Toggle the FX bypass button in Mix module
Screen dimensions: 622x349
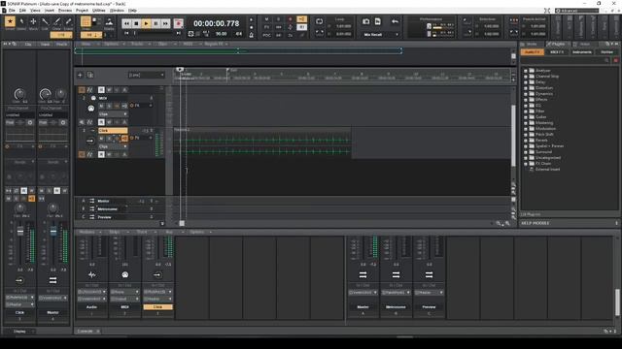click(266, 27)
